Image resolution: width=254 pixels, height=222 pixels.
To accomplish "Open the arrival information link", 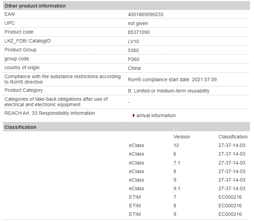I will pyautogui.click(x=156, y=115).
